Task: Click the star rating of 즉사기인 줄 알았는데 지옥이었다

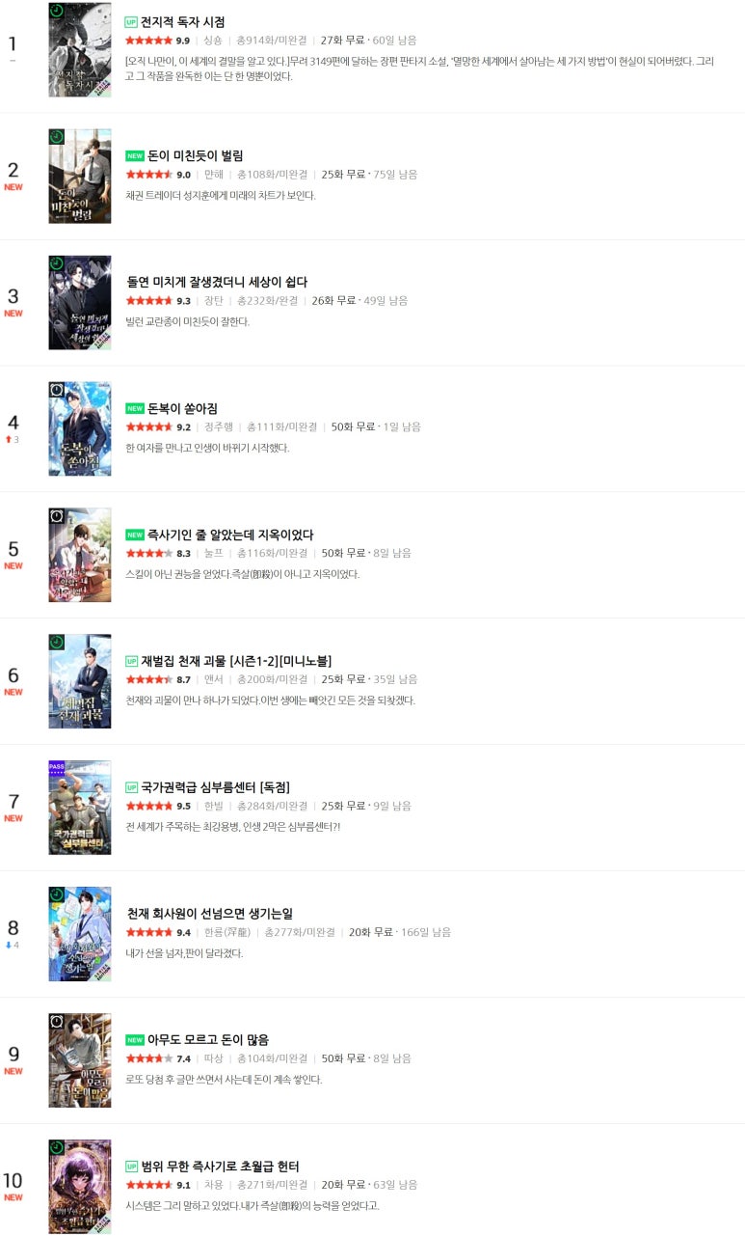Action: tap(149, 554)
